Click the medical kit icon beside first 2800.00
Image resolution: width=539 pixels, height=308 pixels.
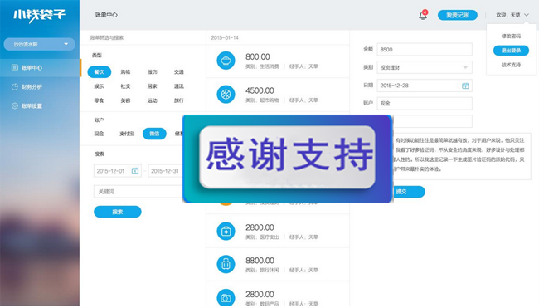coord(226,232)
